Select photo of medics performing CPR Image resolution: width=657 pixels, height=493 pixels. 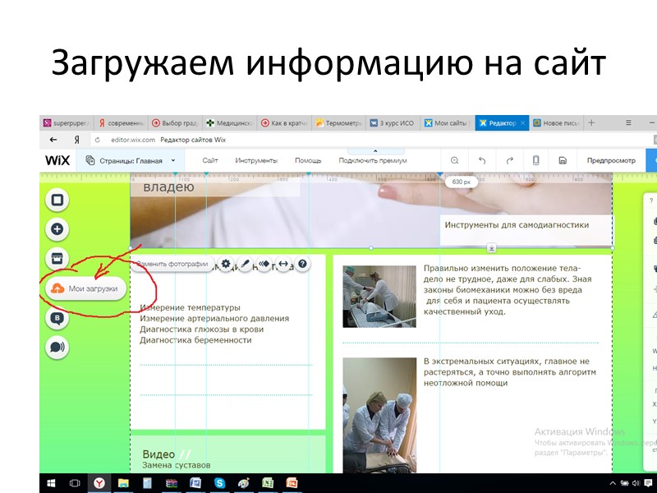click(379, 415)
